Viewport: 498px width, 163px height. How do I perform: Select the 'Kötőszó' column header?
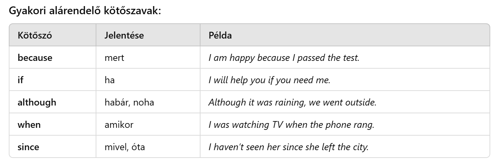(x=35, y=35)
